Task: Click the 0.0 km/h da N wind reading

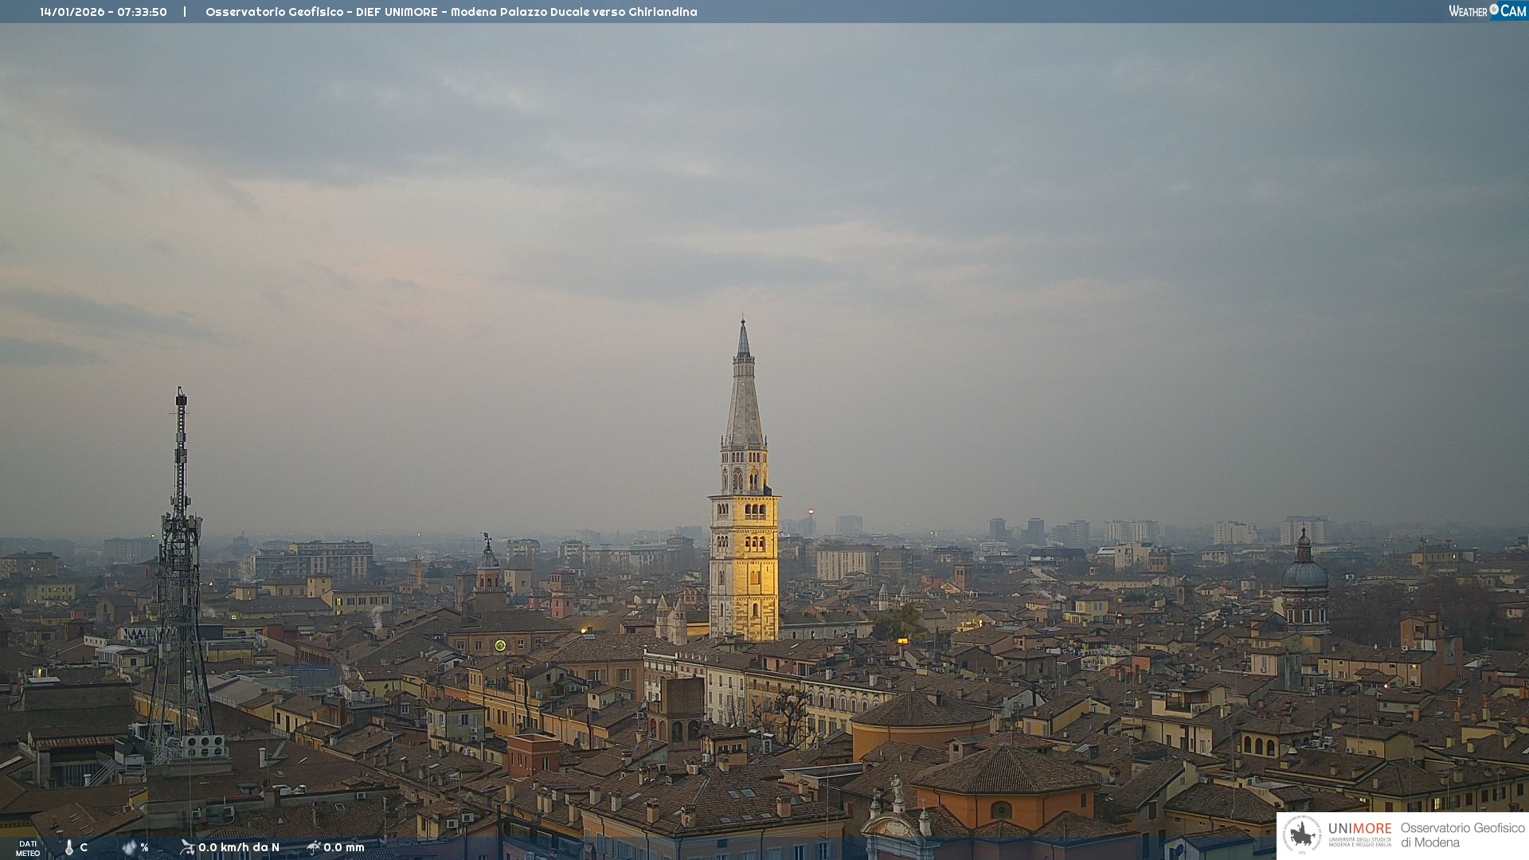Action: pos(239,847)
